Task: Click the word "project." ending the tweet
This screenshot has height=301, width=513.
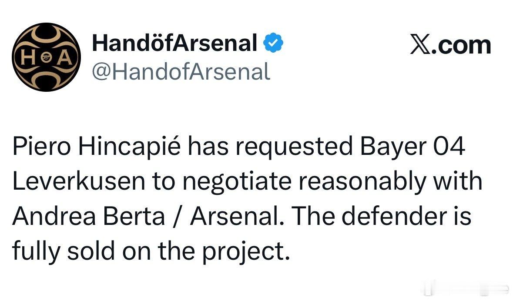Action: (246, 252)
